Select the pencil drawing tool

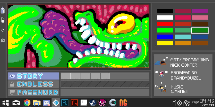coord(3,10)
